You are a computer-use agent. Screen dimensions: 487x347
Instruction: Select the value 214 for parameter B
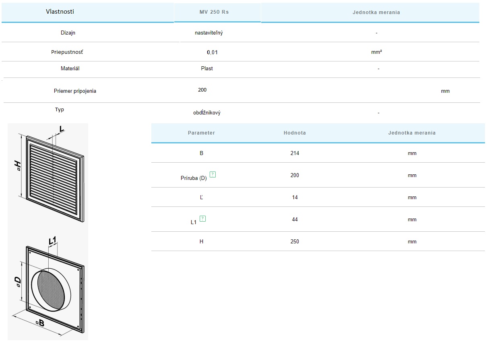click(x=295, y=153)
